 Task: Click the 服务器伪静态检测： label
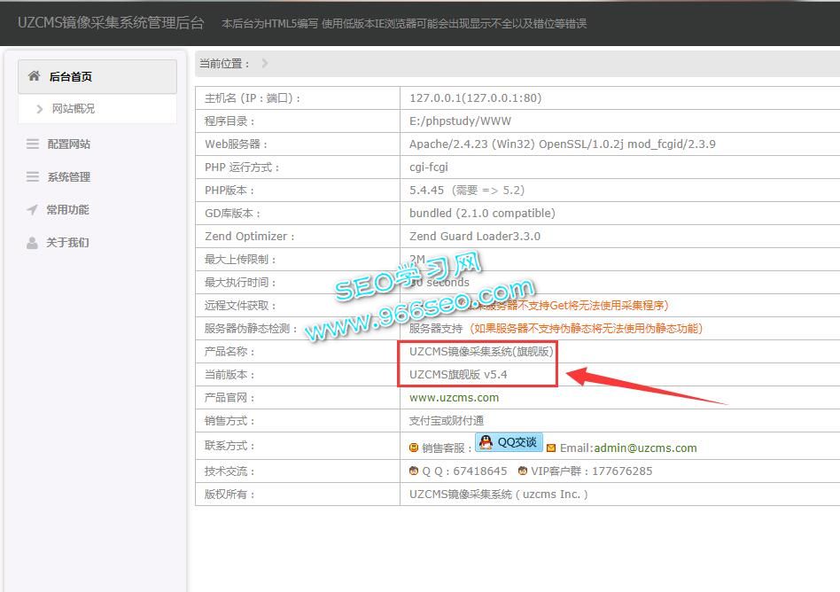[x=252, y=329]
